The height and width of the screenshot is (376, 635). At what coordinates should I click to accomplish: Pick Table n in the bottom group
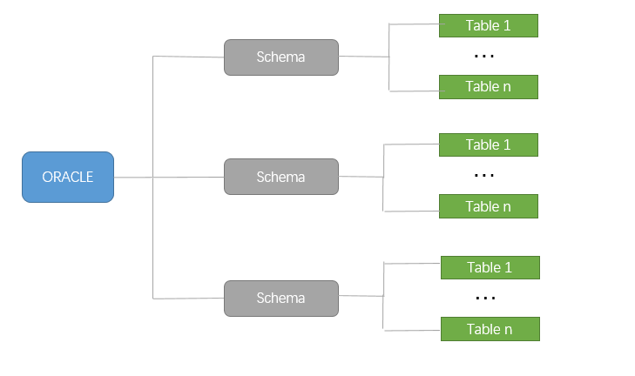click(x=490, y=329)
